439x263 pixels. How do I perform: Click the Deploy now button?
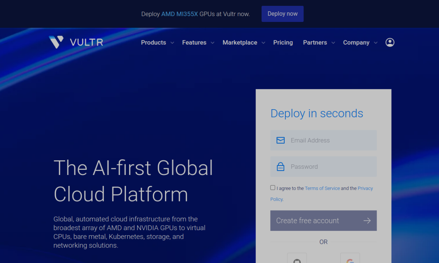pyautogui.click(x=282, y=14)
